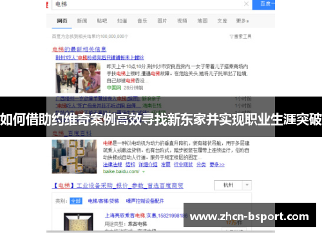The image size is (322, 233).
Task: Click the elevator building illustration thumbnail
Action: pos(74,156)
